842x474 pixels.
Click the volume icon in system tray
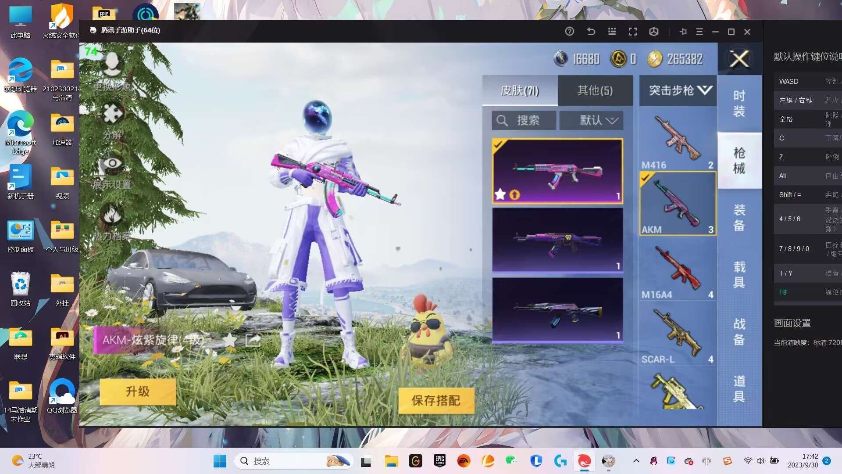pyautogui.click(x=760, y=461)
